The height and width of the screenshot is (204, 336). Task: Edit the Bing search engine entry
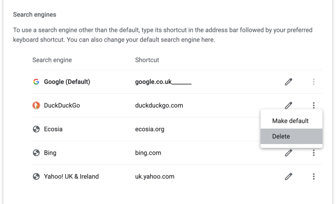point(289,153)
